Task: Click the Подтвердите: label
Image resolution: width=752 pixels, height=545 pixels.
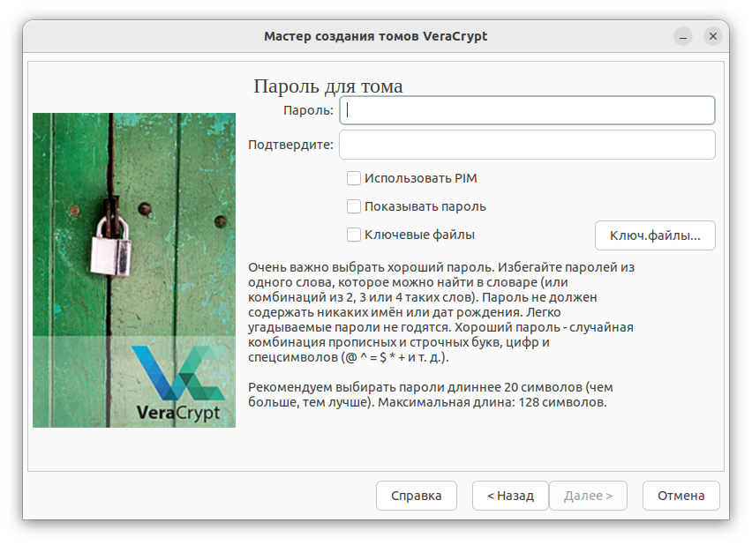Action: (290, 145)
